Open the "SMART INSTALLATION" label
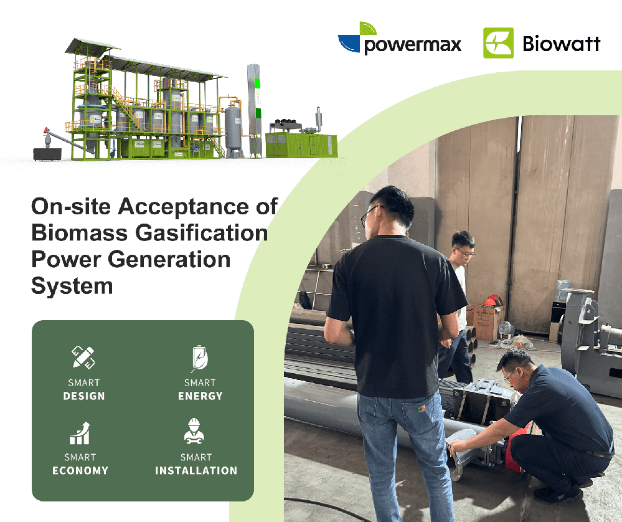Image resolution: width=622 pixels, height=522 pixels. [196, 464]
